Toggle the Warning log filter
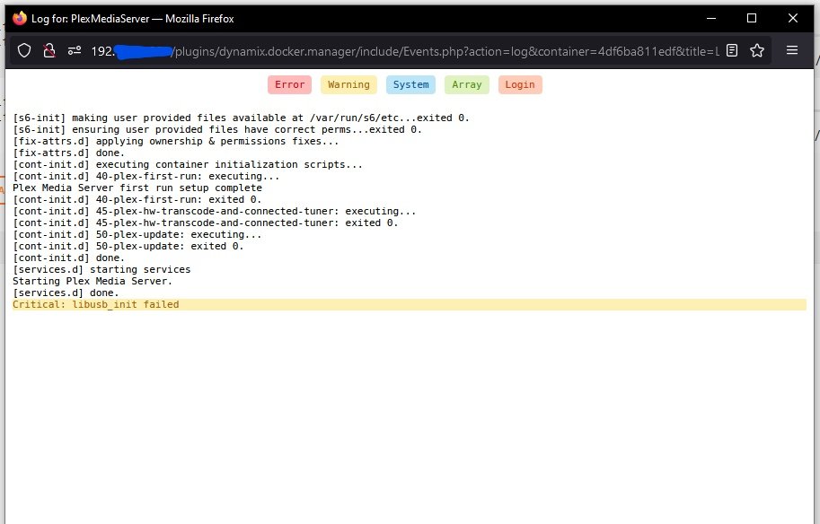The image size is (820, 524). pos(348,84)
